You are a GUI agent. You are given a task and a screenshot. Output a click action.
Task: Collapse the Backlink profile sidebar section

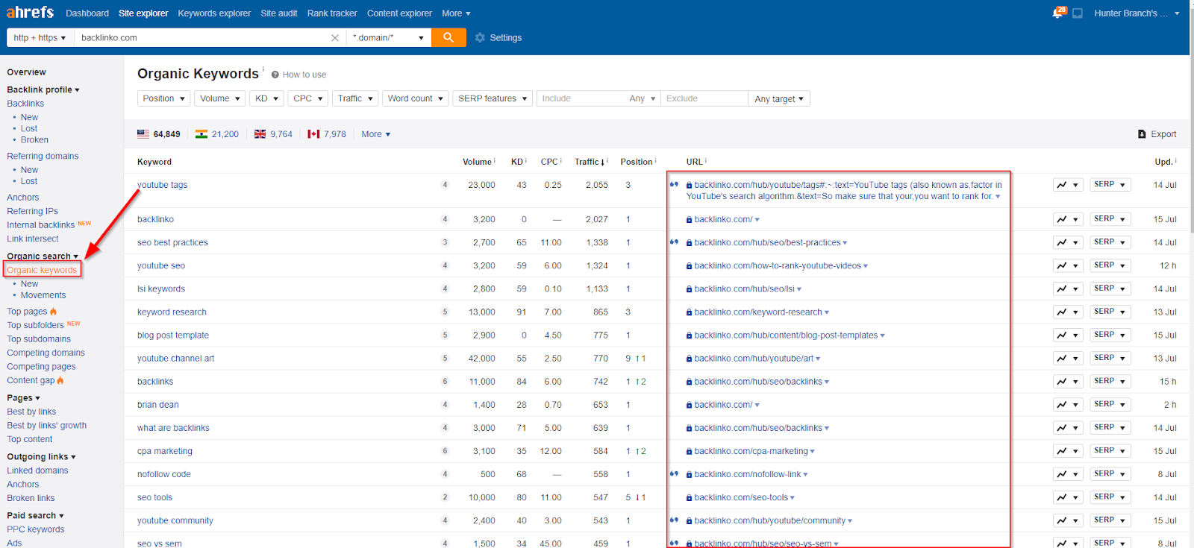[43, 89]
